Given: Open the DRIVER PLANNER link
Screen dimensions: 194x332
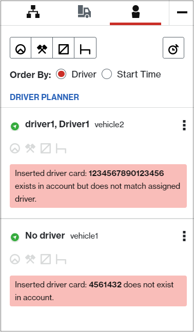Looking at the screenshot, I should [x=45, y=97].
